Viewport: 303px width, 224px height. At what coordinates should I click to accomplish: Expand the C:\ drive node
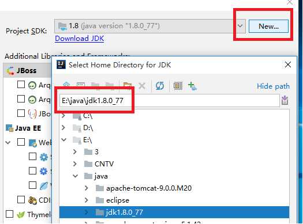(x=63, y=116)
